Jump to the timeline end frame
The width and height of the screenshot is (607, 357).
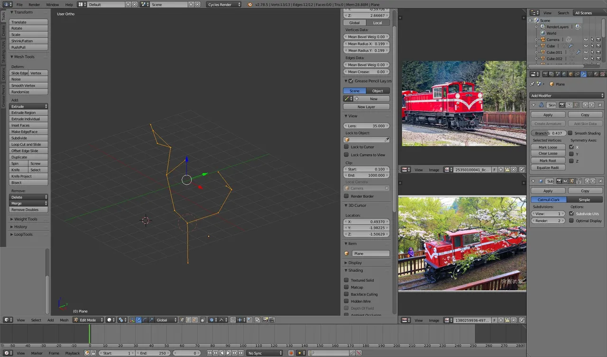(241, 353)
